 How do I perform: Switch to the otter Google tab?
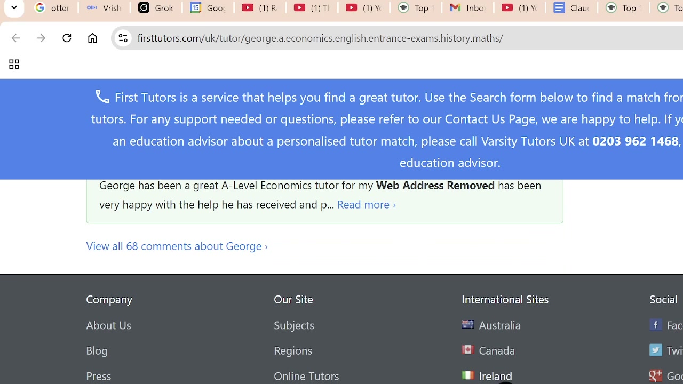52,8
